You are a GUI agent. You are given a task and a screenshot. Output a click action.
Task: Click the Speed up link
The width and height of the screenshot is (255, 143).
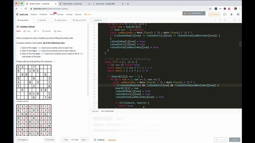point(112,140)
